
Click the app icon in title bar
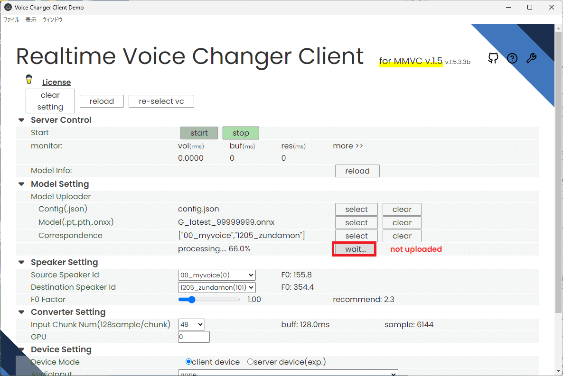[x=8, y=7]
